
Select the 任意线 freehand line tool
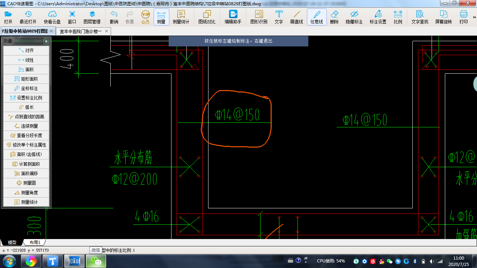(x=317, y=17)
